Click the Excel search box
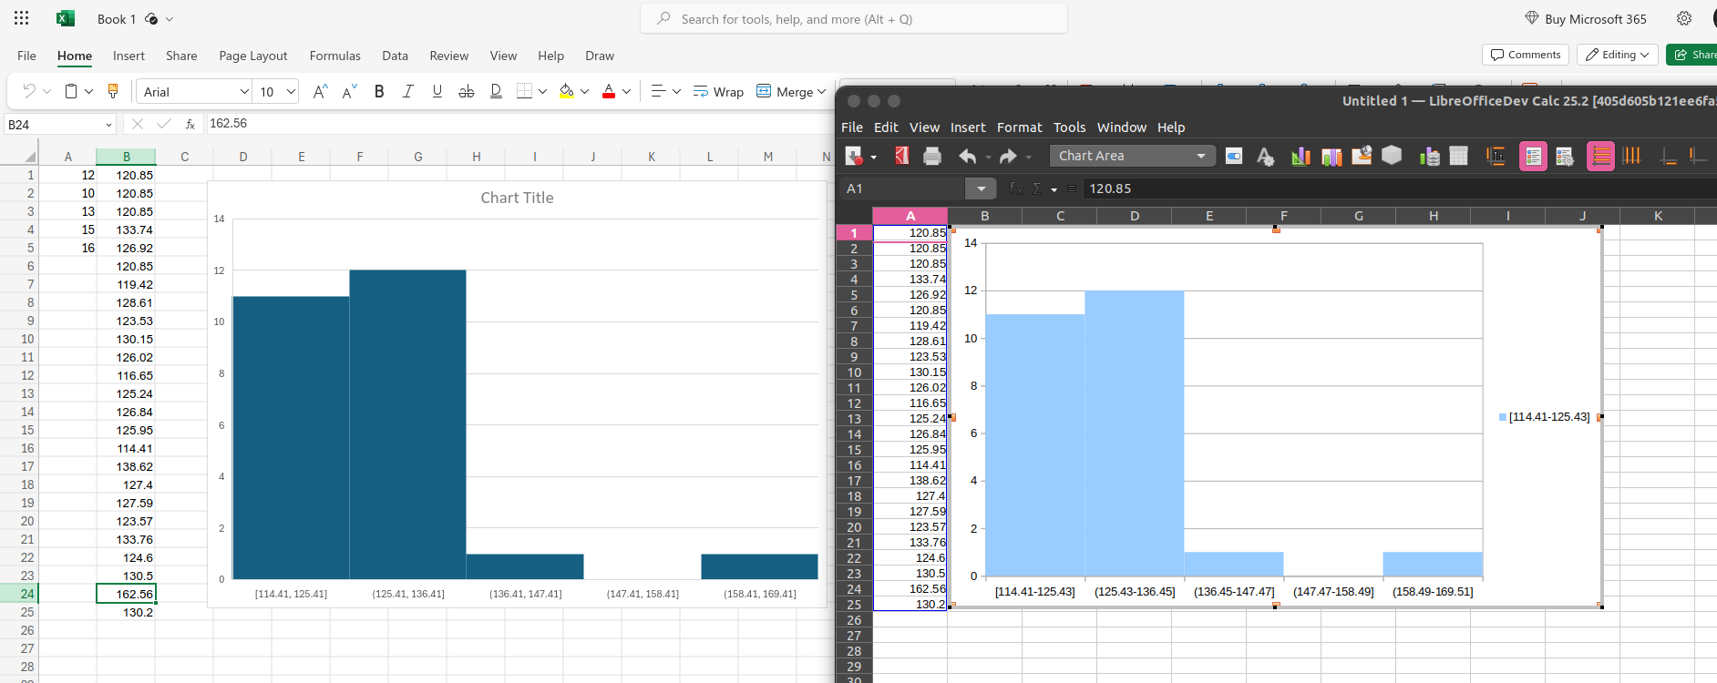The image size is (1717, 683). pos(854,18)
